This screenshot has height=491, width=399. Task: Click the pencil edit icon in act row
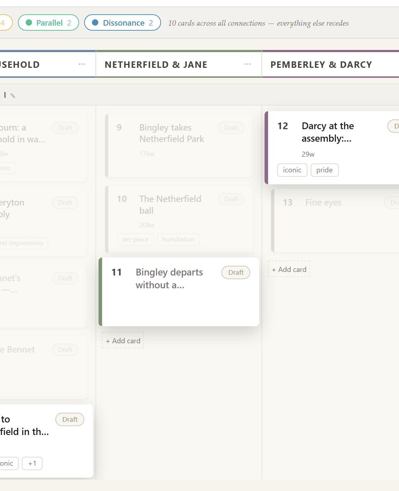pos(13,95)
